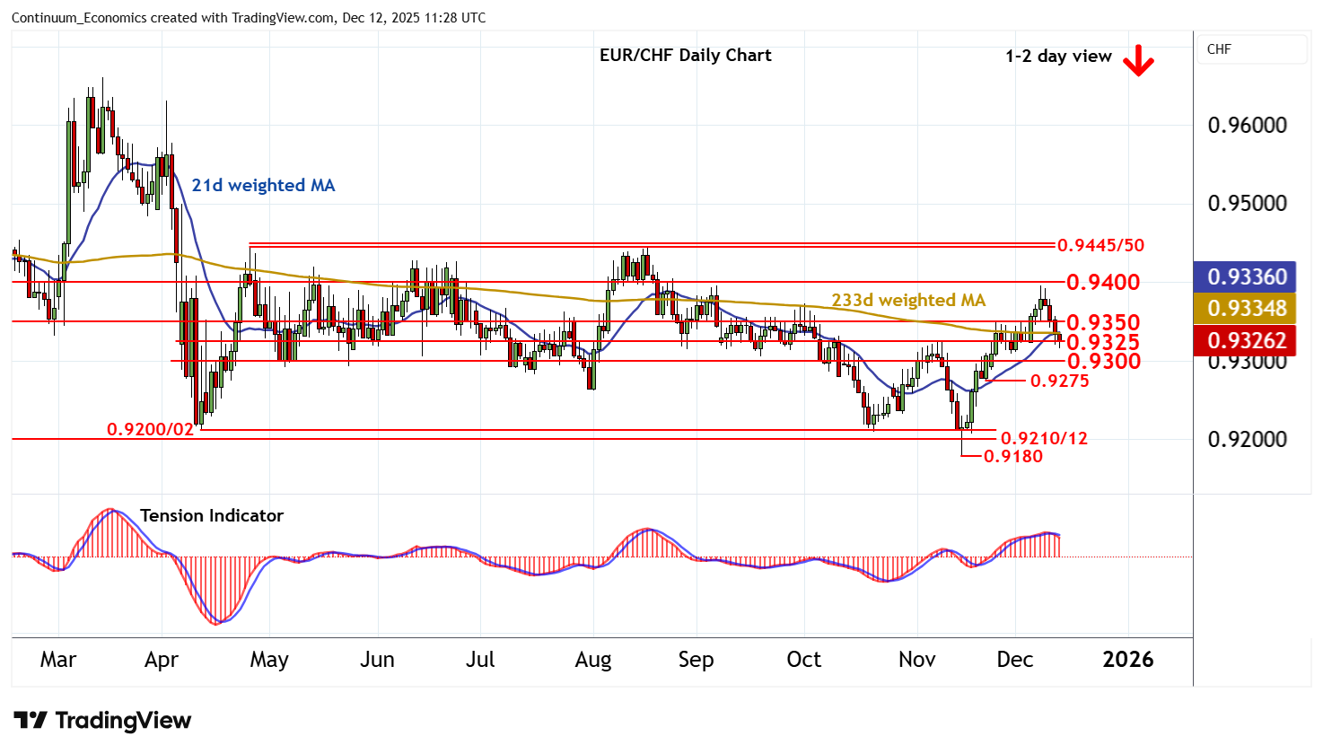
Task: Click the 0.9445/50 resistance level label
Action: (x=1100, y=245)
